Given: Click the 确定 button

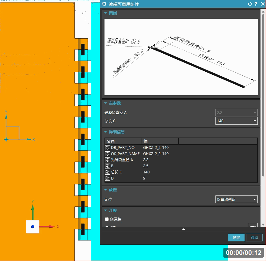Looking at the screenshot, I should pyautogui.click(x=236, y=238).
